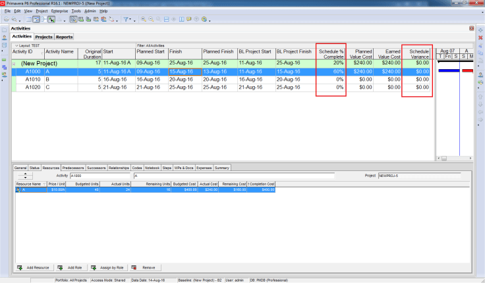Open the Edit menu

(17, 11)
